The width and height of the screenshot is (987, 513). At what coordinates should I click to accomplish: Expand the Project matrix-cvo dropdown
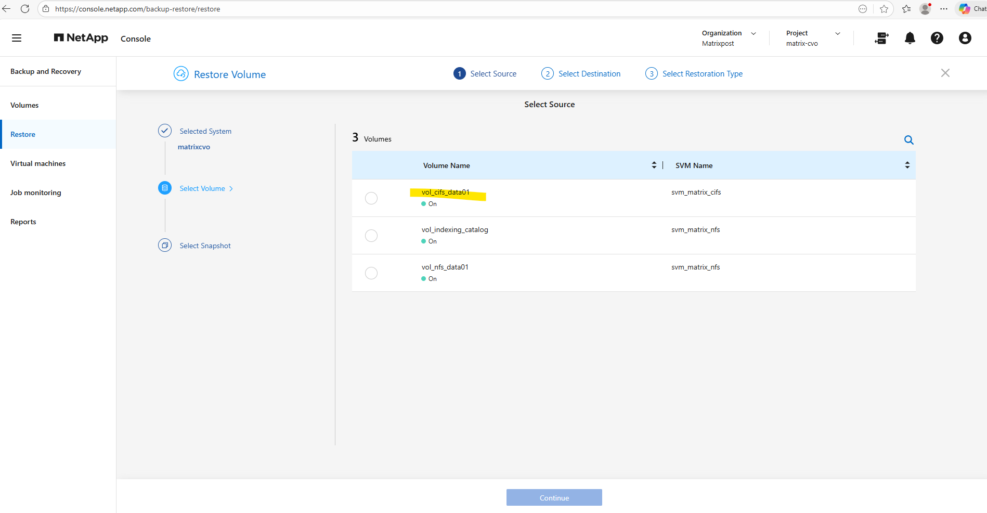[837, 33]
